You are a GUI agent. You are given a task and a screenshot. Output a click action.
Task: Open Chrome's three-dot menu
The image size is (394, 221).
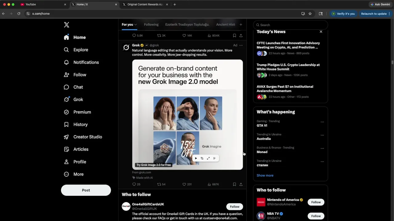(x=389, y=14)
